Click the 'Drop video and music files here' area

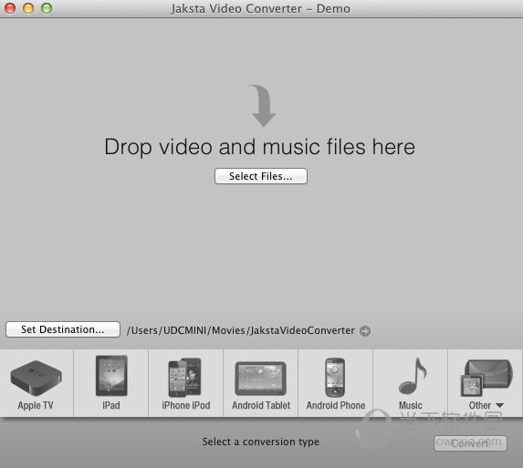[260, 147]
